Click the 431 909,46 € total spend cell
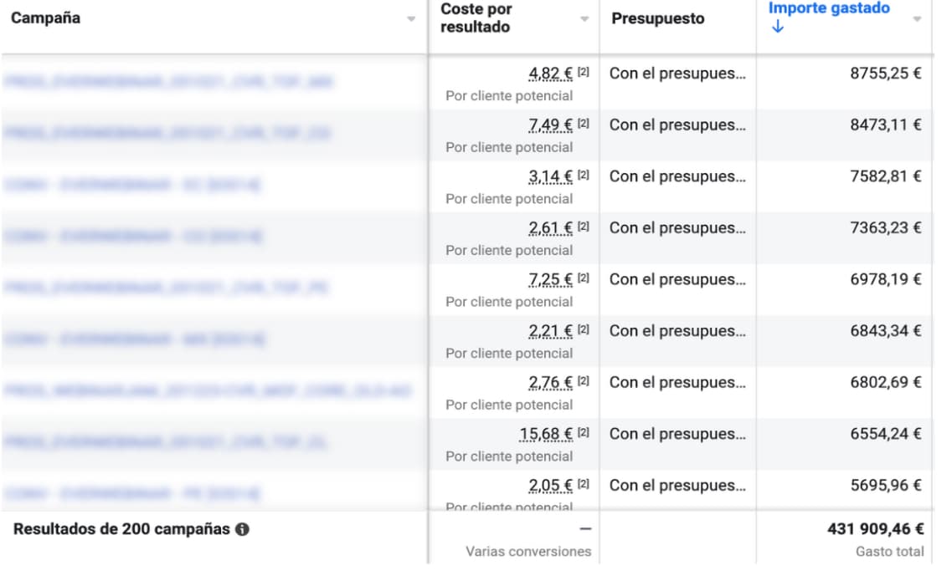This screenshot has width=952, height=576. click(876, 528)
